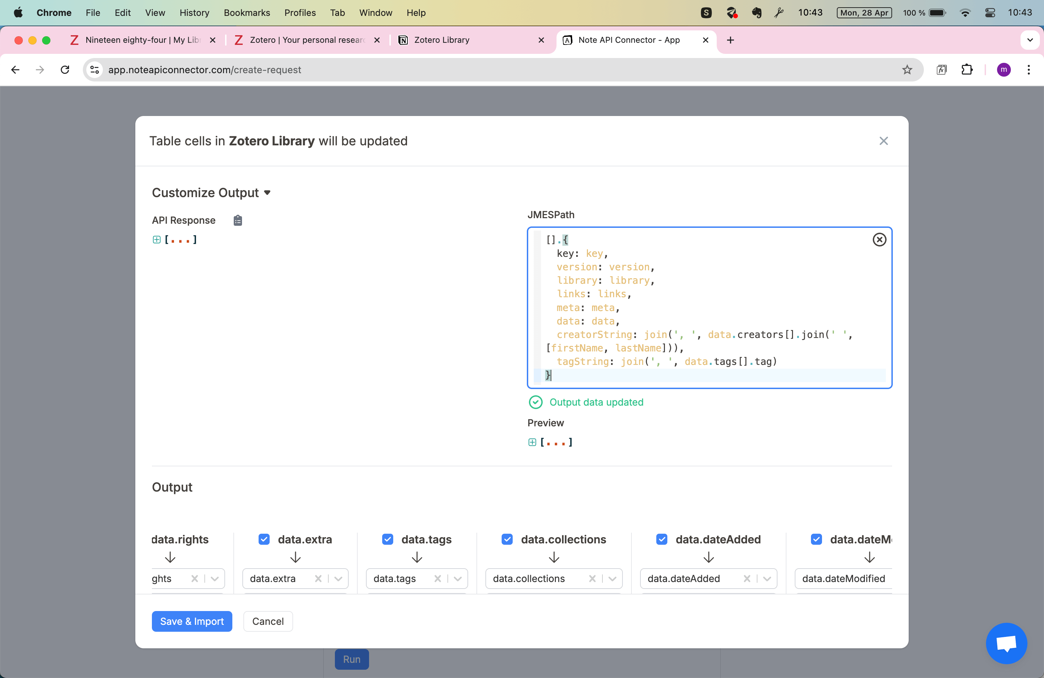Open the Wi-Fi status menu
The image size is (1044, 678).
[x=965, y=13]
